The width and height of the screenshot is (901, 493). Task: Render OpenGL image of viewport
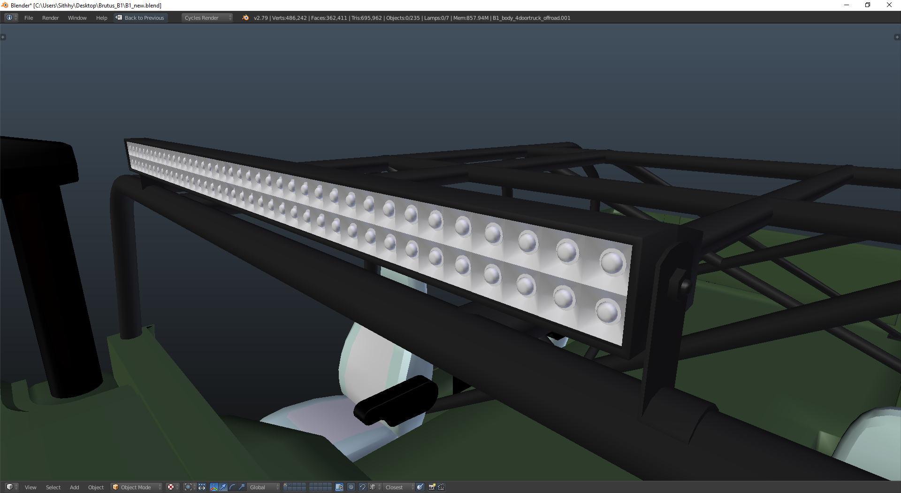[x=432, y=487]
